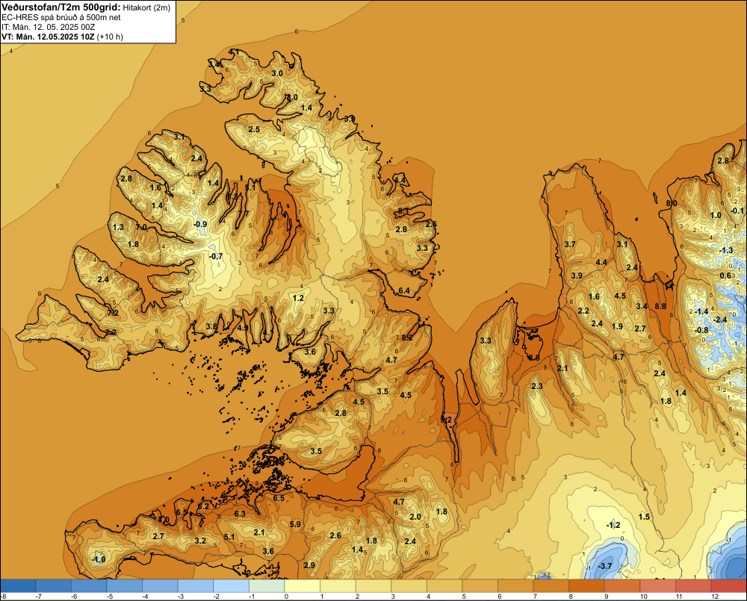
Task: Click the '1.9' temperature value on the map
Action: pyautogui.click(x=617, y=327)
